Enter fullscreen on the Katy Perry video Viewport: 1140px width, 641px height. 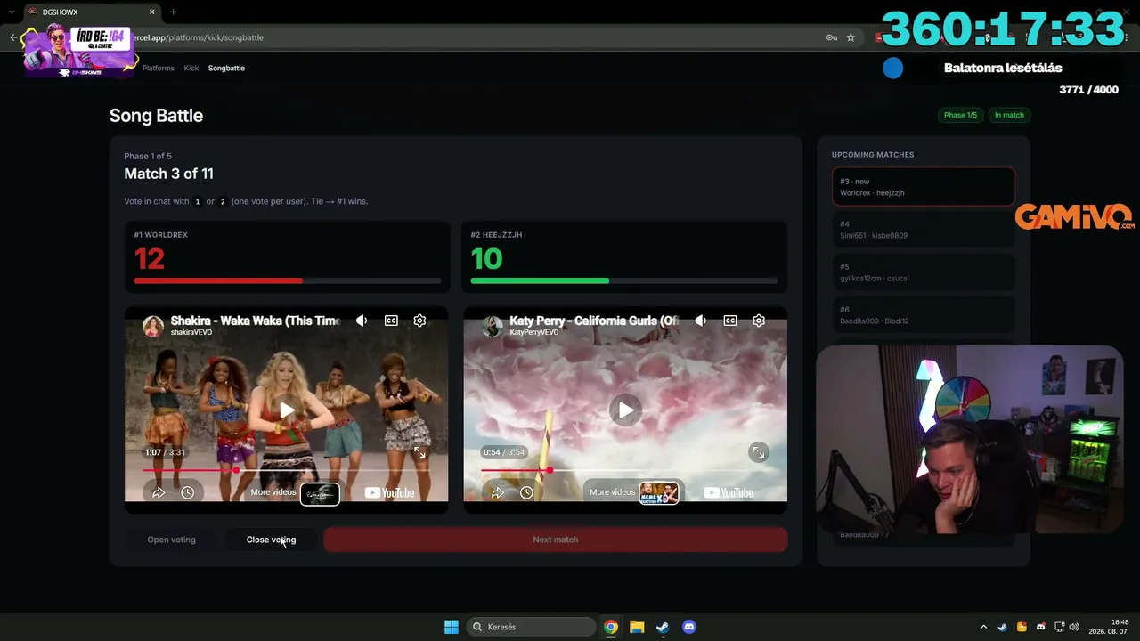(x=759, y=452)
